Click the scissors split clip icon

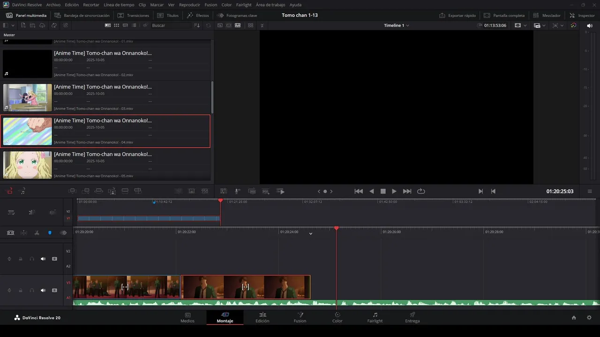point(37,233)
